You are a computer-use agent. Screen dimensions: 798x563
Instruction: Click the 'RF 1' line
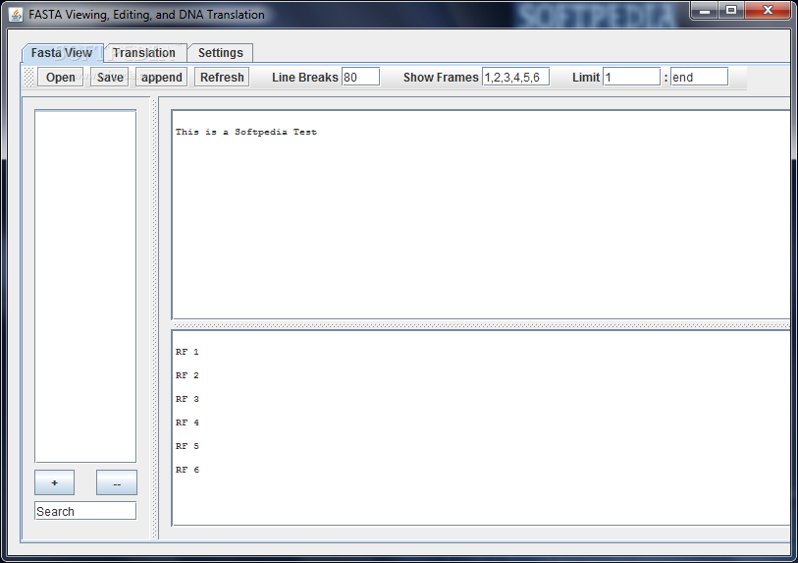coord(187,352)
